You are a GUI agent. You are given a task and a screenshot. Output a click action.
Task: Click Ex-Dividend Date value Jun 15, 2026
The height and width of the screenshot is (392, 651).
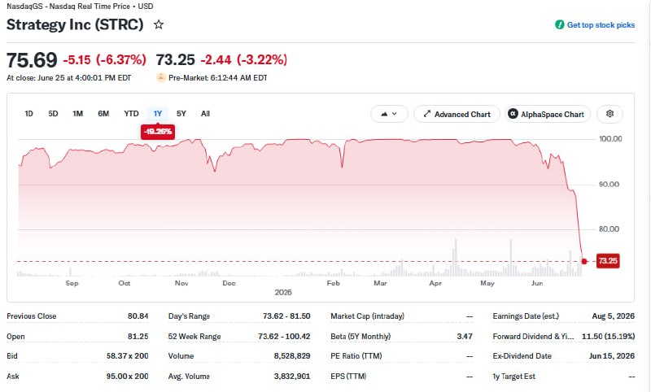click(x=612, y=356)
